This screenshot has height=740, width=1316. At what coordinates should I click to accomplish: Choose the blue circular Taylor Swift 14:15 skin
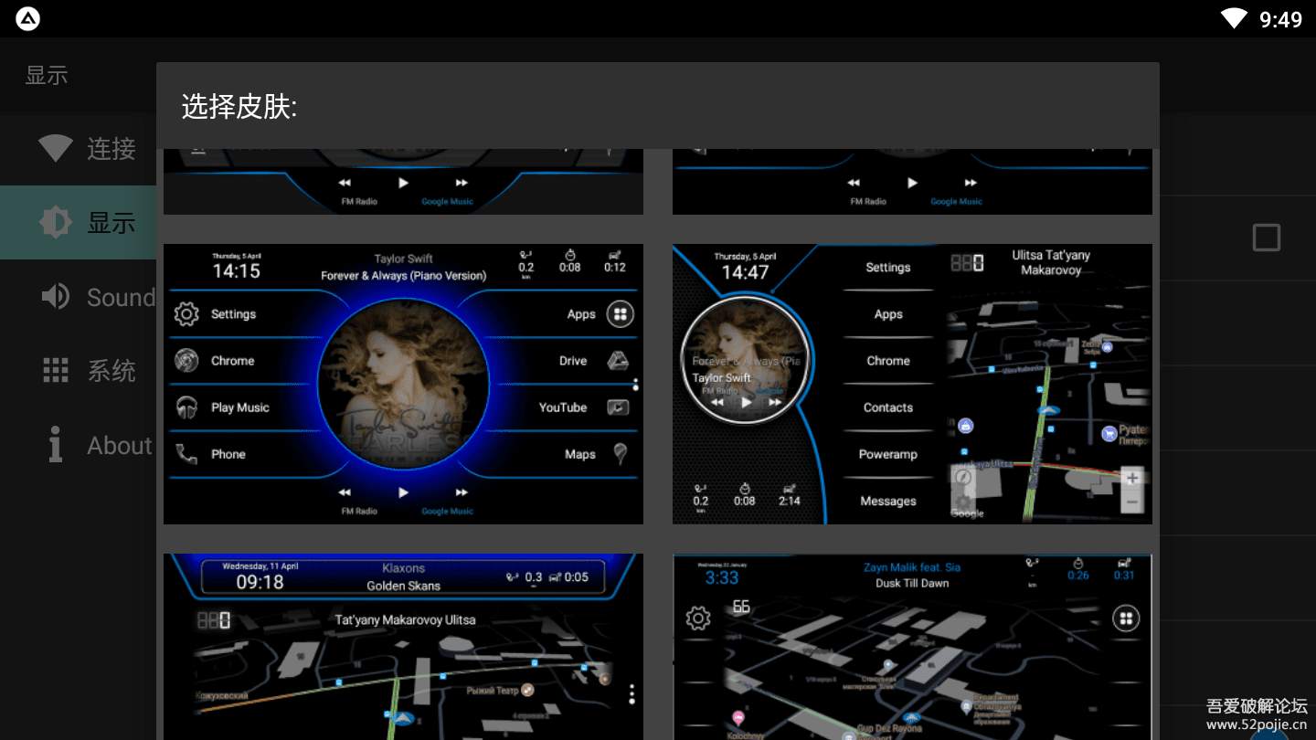pyautogui.click(x=403, y=384)
